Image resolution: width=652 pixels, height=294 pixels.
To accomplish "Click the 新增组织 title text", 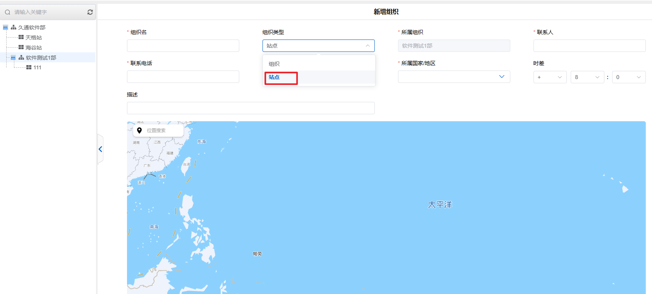I will (x=386, y=12).
